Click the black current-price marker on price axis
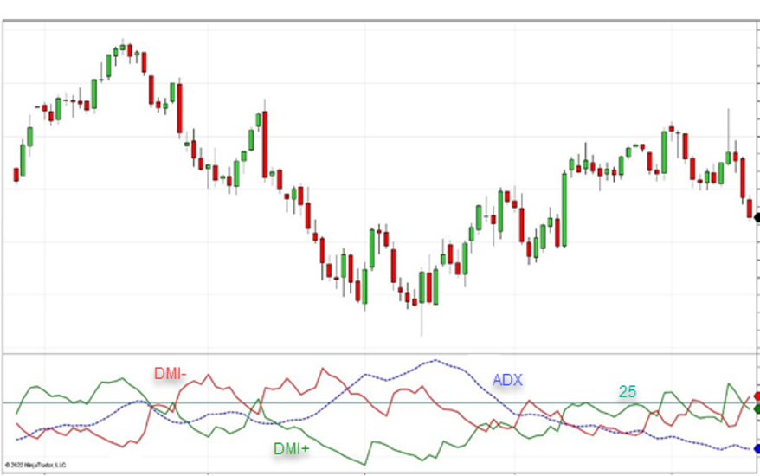The image size is (760, 476). pyautogui.click(x=757, y=217)
